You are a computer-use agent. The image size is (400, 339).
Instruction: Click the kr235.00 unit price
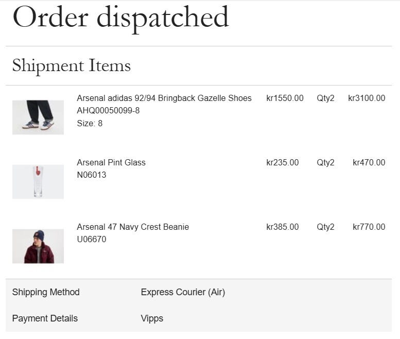click(282, 162)
